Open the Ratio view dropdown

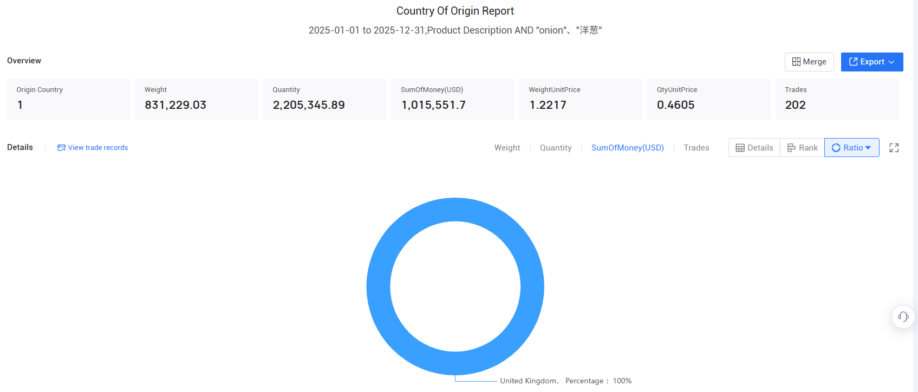pos(851,148)
